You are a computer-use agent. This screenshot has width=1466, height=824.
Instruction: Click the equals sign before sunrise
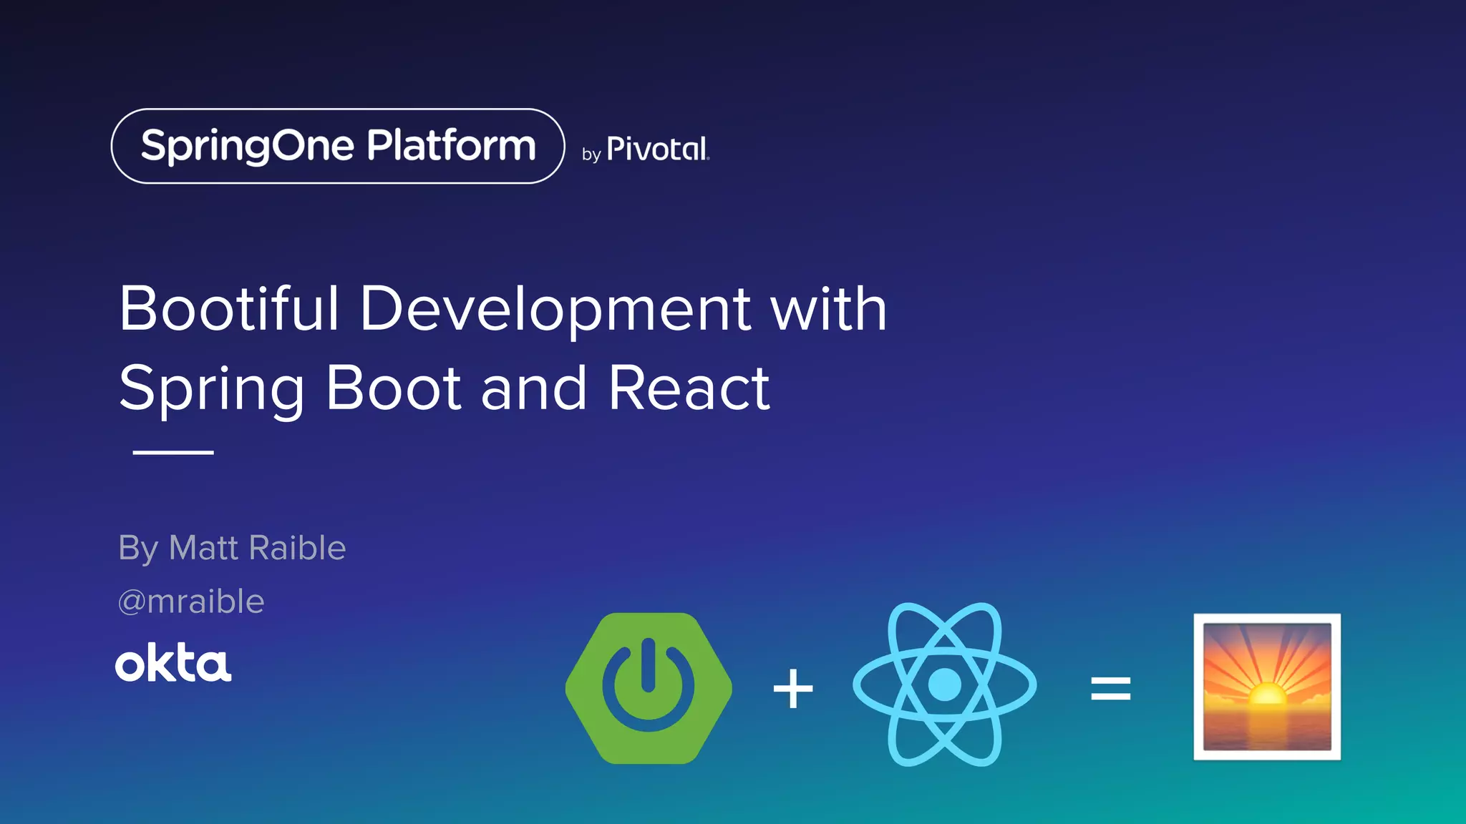click(x=1110, y=689)
